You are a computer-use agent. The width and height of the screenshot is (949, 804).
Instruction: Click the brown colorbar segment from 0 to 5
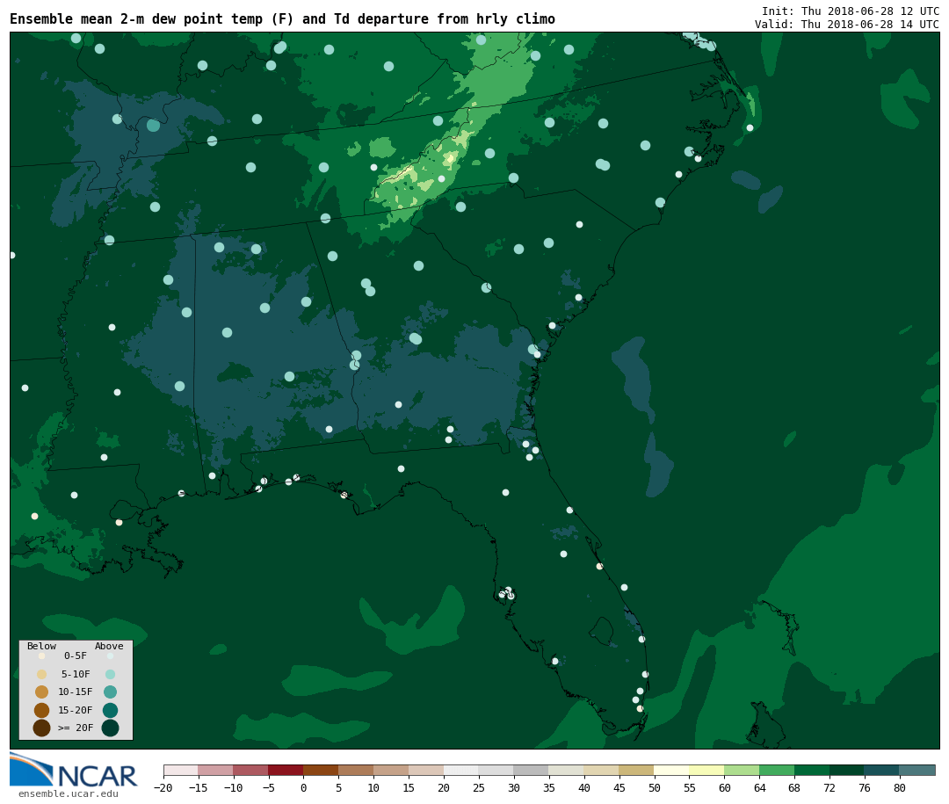[322, 770]
